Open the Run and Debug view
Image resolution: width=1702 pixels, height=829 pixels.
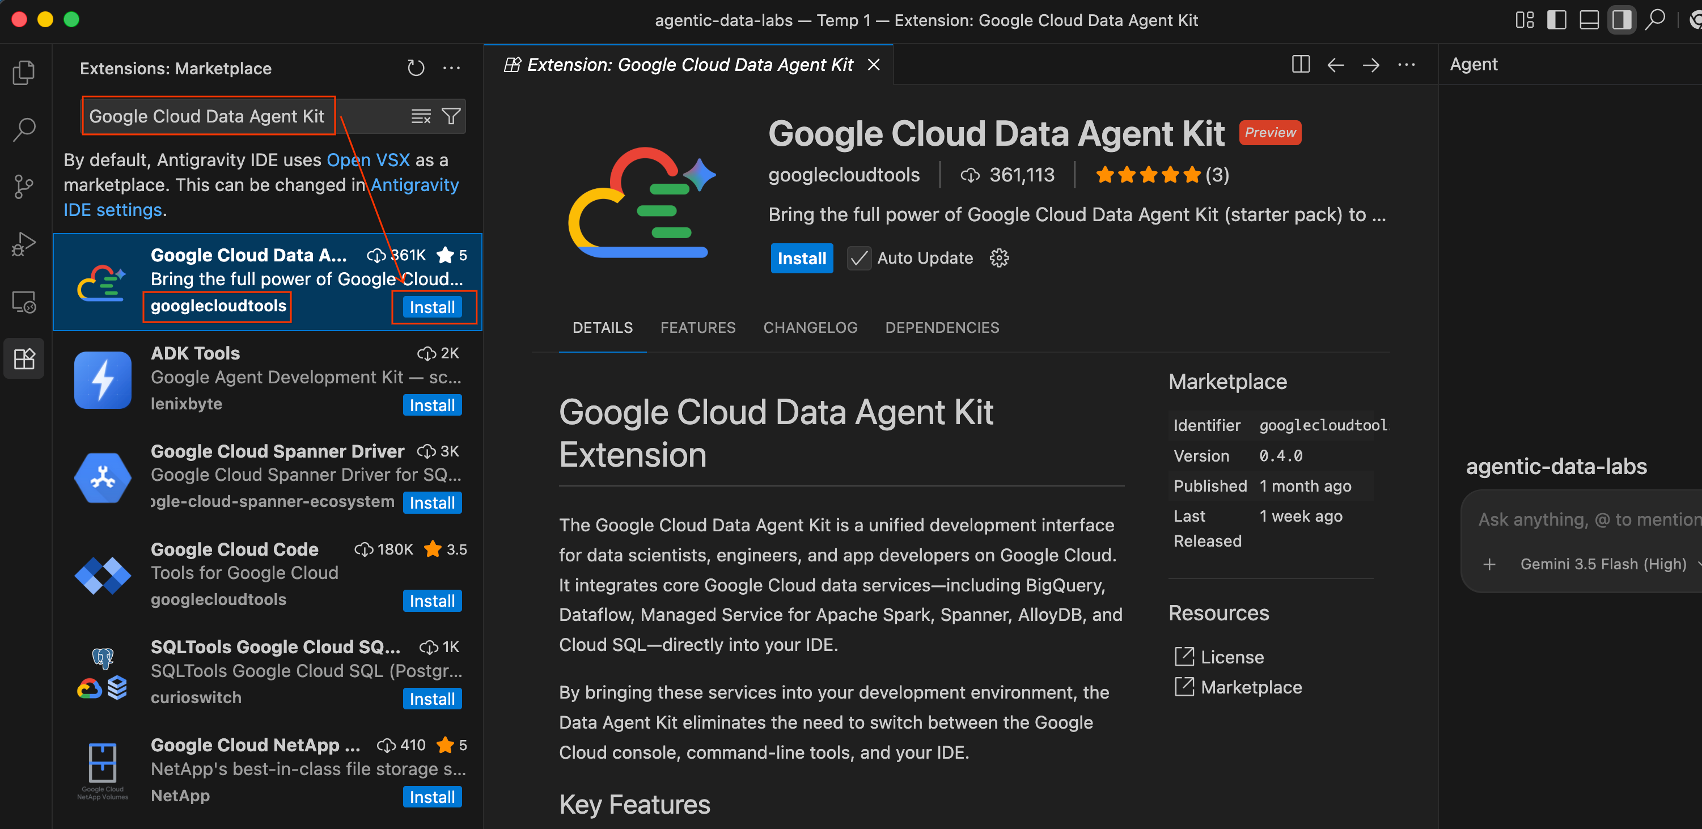click(24, 244)
